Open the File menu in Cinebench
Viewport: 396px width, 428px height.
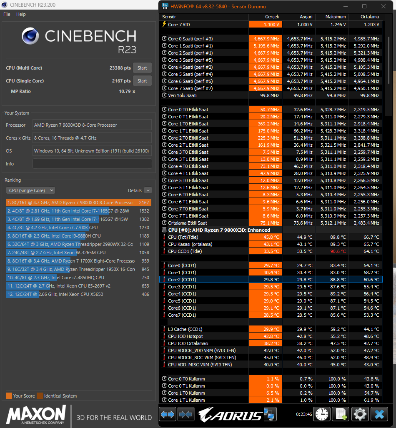pyautogui.click(x=7, y=14)
